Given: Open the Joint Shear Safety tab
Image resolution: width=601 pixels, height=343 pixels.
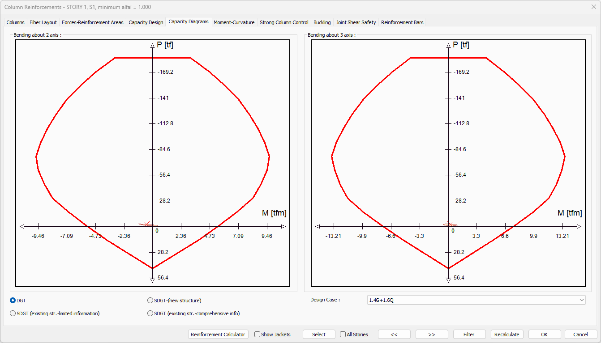Looking at the screenshot, I should (x=356, y=22).
